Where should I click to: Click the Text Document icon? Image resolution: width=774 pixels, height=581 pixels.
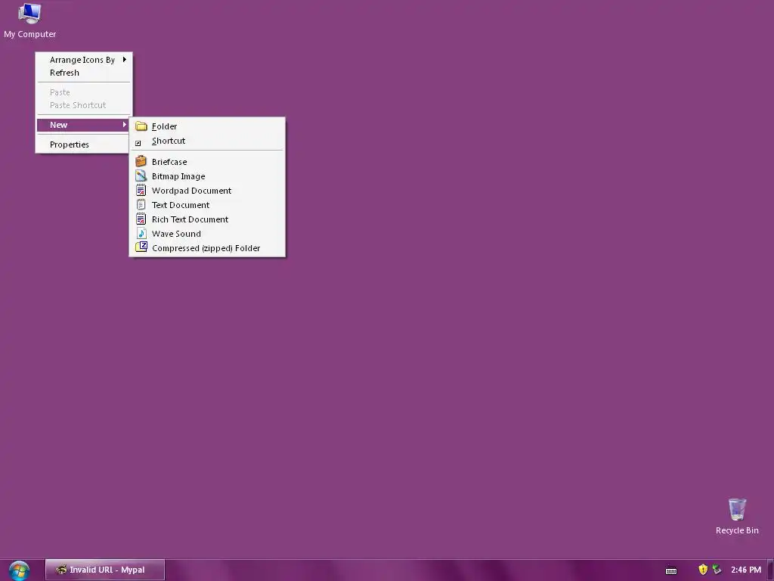coord(141,204)
